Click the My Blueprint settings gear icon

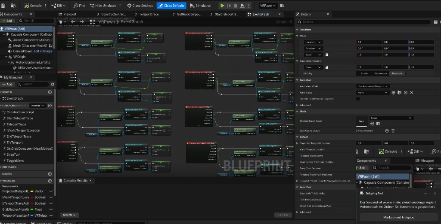52,84
